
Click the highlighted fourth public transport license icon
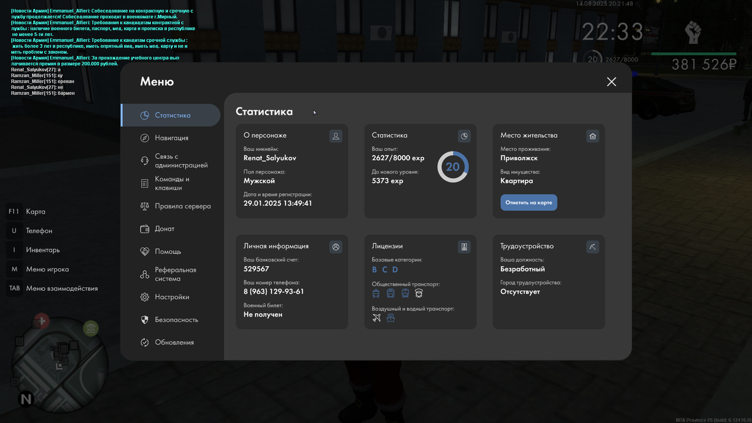(x=419, y=293)
